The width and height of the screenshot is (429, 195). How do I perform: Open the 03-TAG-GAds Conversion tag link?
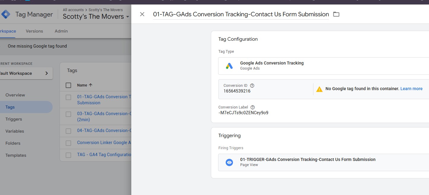[104, 117]
